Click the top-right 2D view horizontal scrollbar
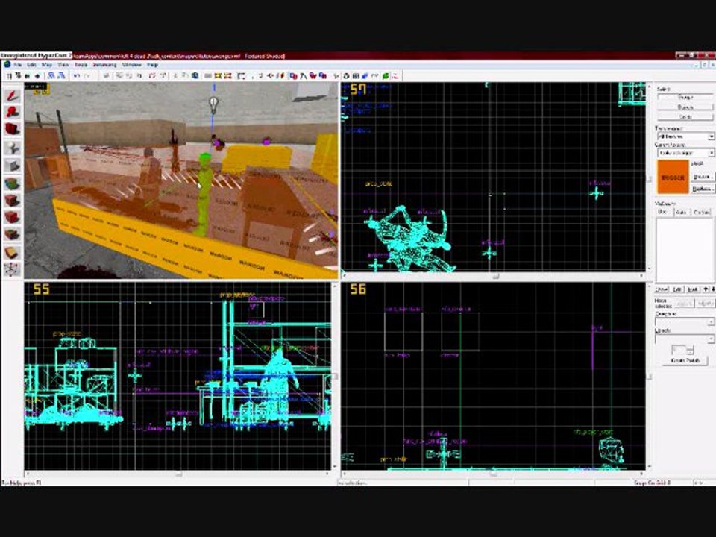 point(493,276)
